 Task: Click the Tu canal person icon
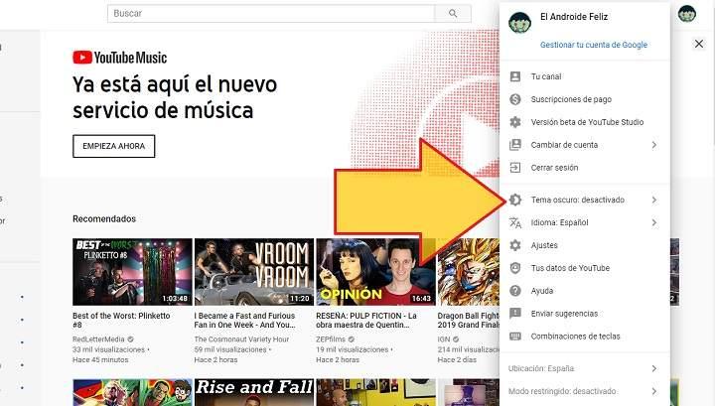tap(515, 76)
